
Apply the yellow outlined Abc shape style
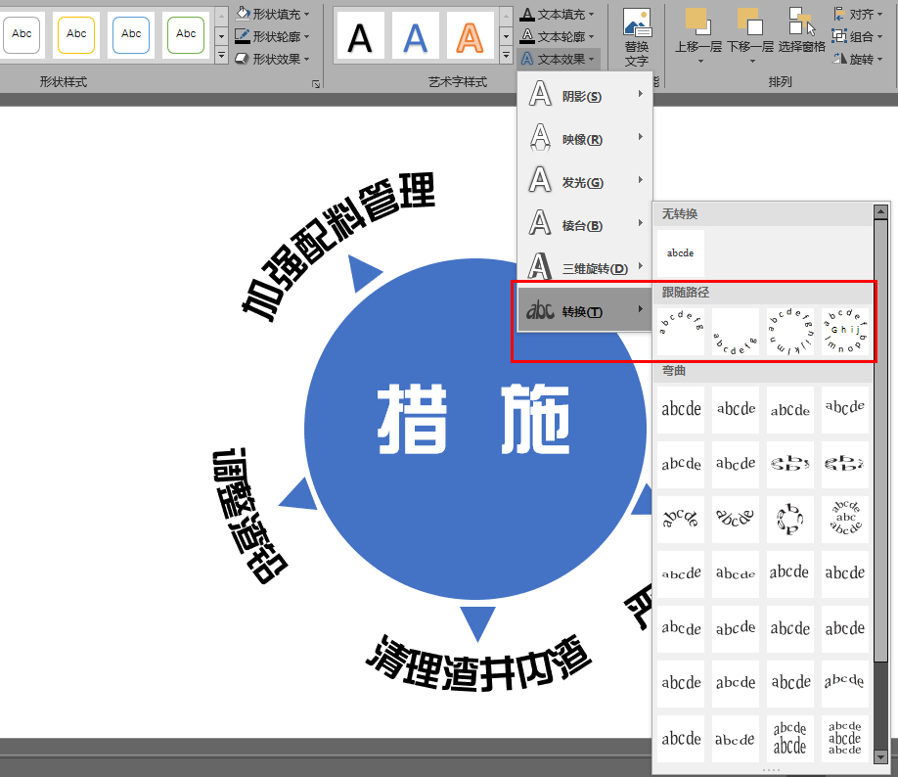[x=76, y=34]
